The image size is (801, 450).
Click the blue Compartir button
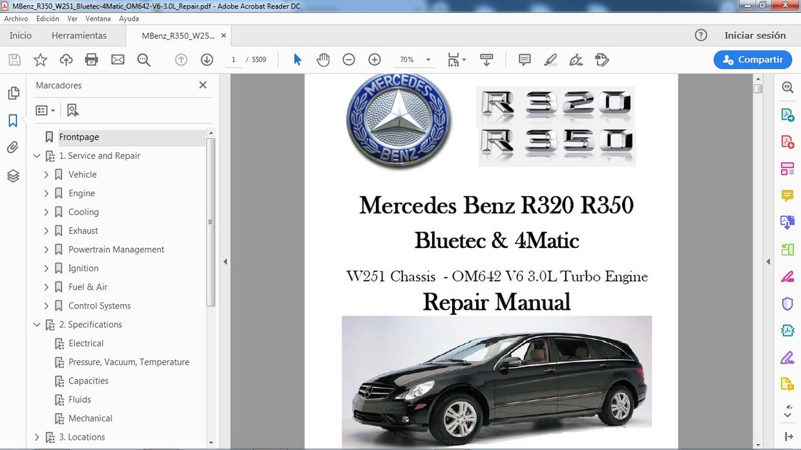753,59
